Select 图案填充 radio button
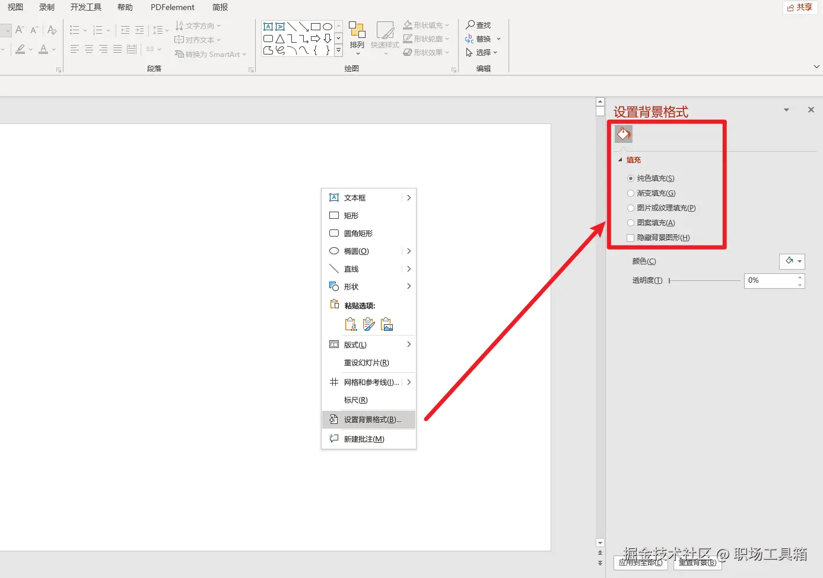The height and width of the screenshot is (578, 823). click(631, 223)
